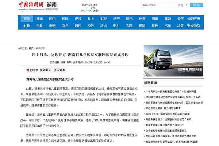Open the 税务 section
The image size is (219, 146).
point(91,26)
